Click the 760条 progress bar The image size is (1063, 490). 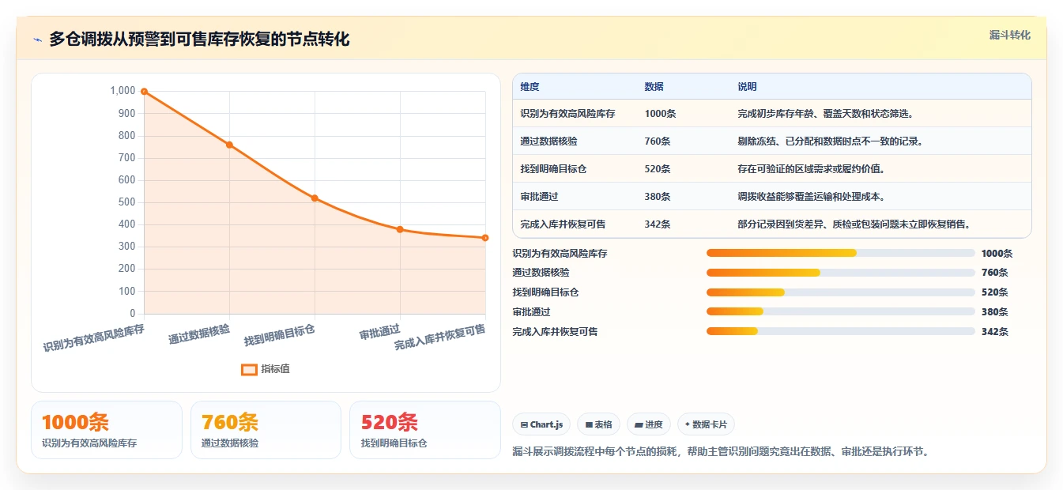[841, 273]
